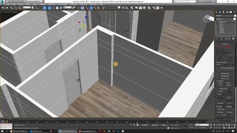Open the key mode Selected dropdown
237x133 pixels.
pyautogui.click(x=201, y=125)
